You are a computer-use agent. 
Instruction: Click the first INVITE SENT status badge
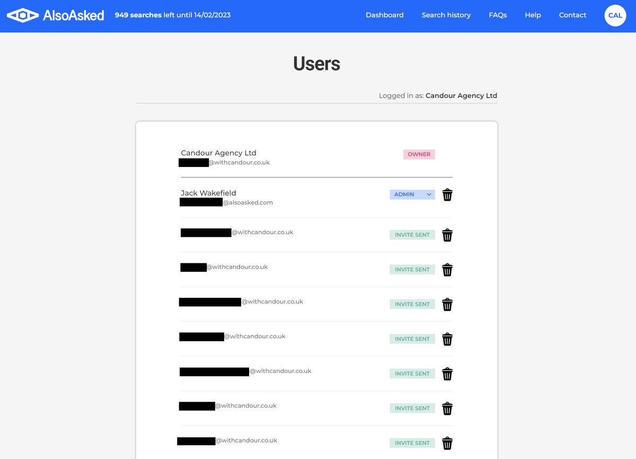click(412, 234)
